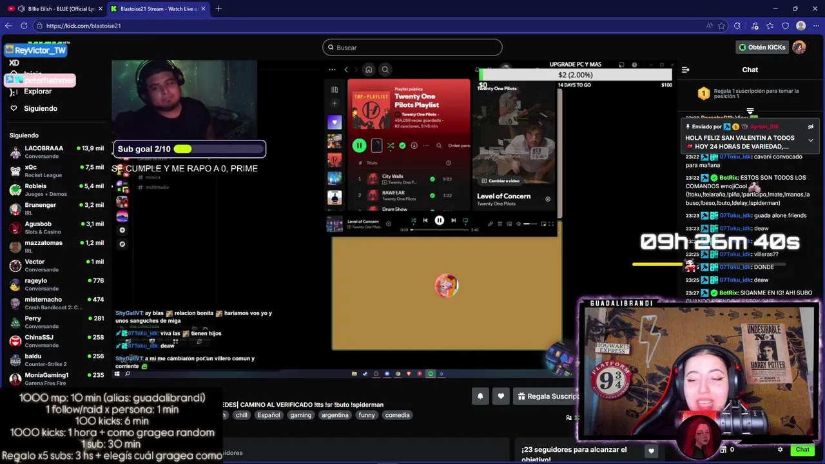Open Brunenger channel in followed list
Screen dimensions: 825x464
(x=57, y=209)
